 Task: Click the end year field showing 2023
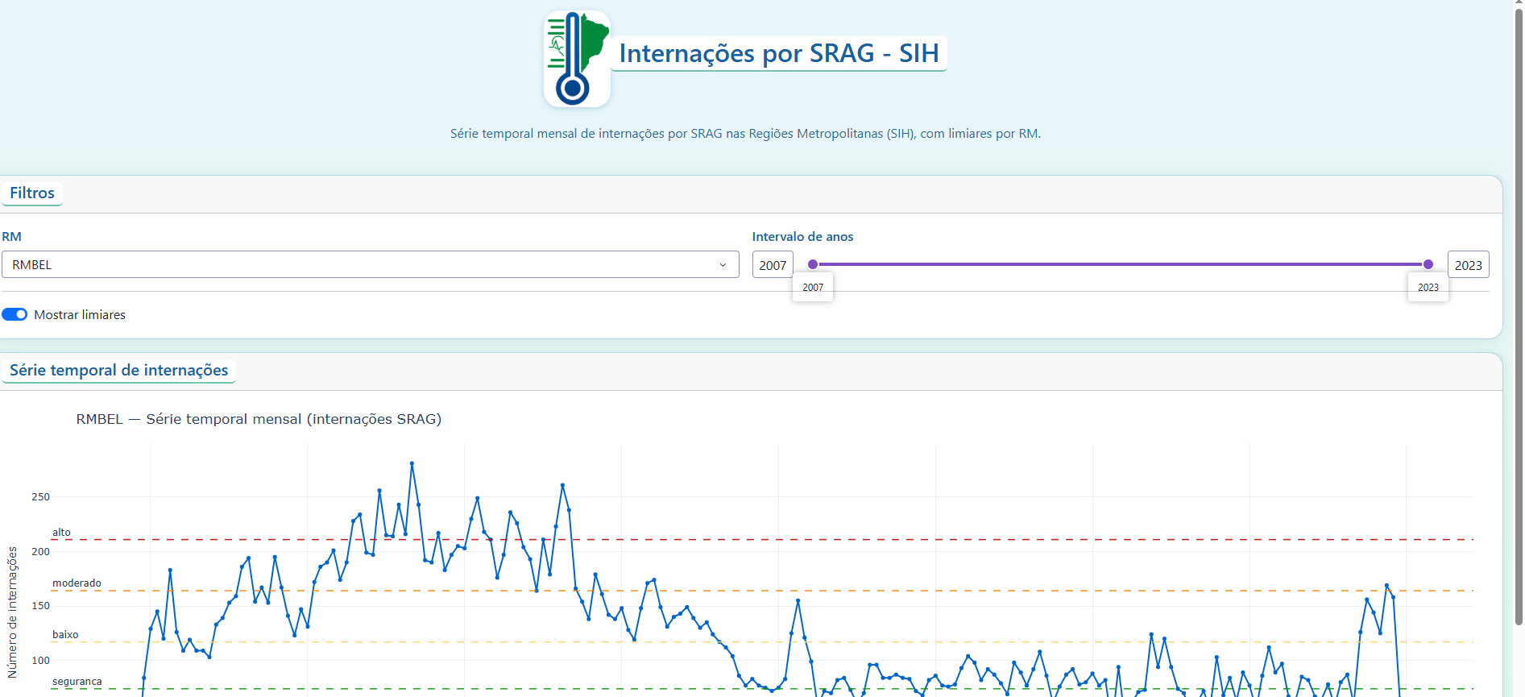(1467, 265)
